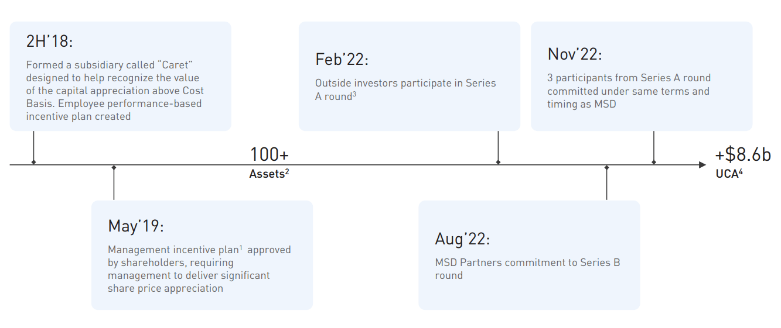Click the Nov'22 diamond marker on the timeline
Viewport: 781px width, 328px height.
coord(654,162)
